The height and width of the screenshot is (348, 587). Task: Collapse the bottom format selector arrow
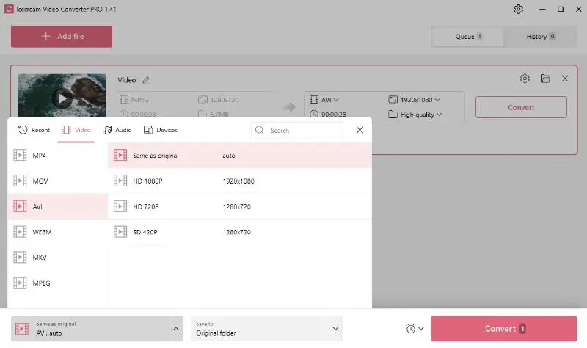tap(176, 328)
